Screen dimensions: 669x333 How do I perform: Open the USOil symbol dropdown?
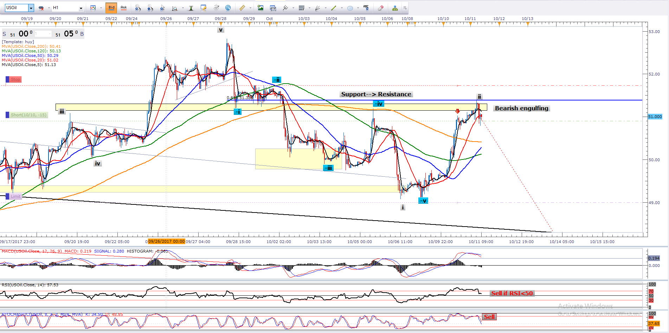point(31,8)
